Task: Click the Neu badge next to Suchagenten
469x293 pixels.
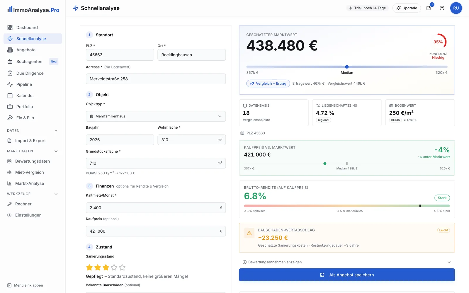Action: click(54, 62)
